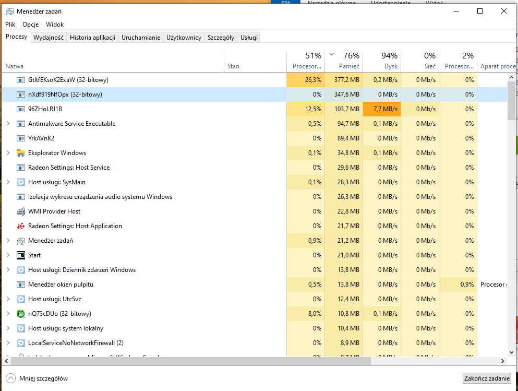Image resolution: width=518 pixels, height=391 pixels.
Task: Click the Eksplorator Windows folder icon
Action: point(21,153)
